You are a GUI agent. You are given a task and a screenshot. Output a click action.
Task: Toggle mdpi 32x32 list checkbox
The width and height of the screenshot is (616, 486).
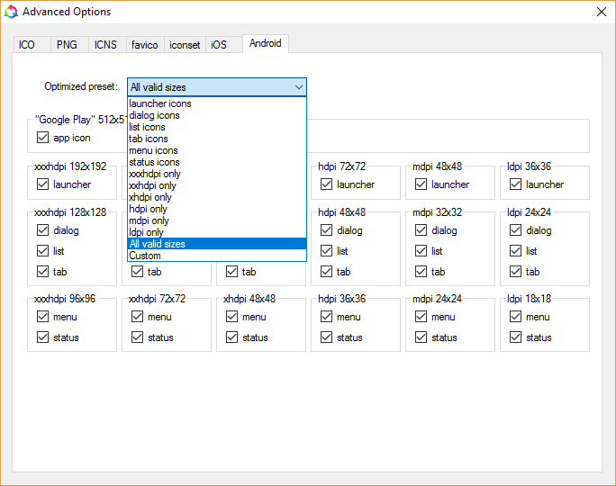point(421,251)
